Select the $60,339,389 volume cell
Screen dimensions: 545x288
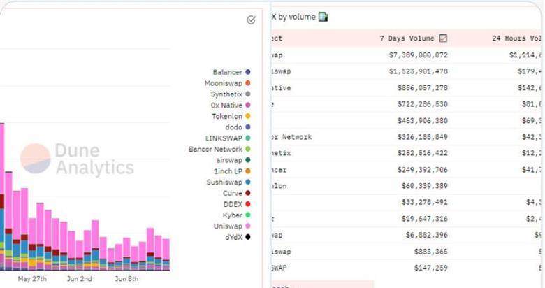pos(424,186)
